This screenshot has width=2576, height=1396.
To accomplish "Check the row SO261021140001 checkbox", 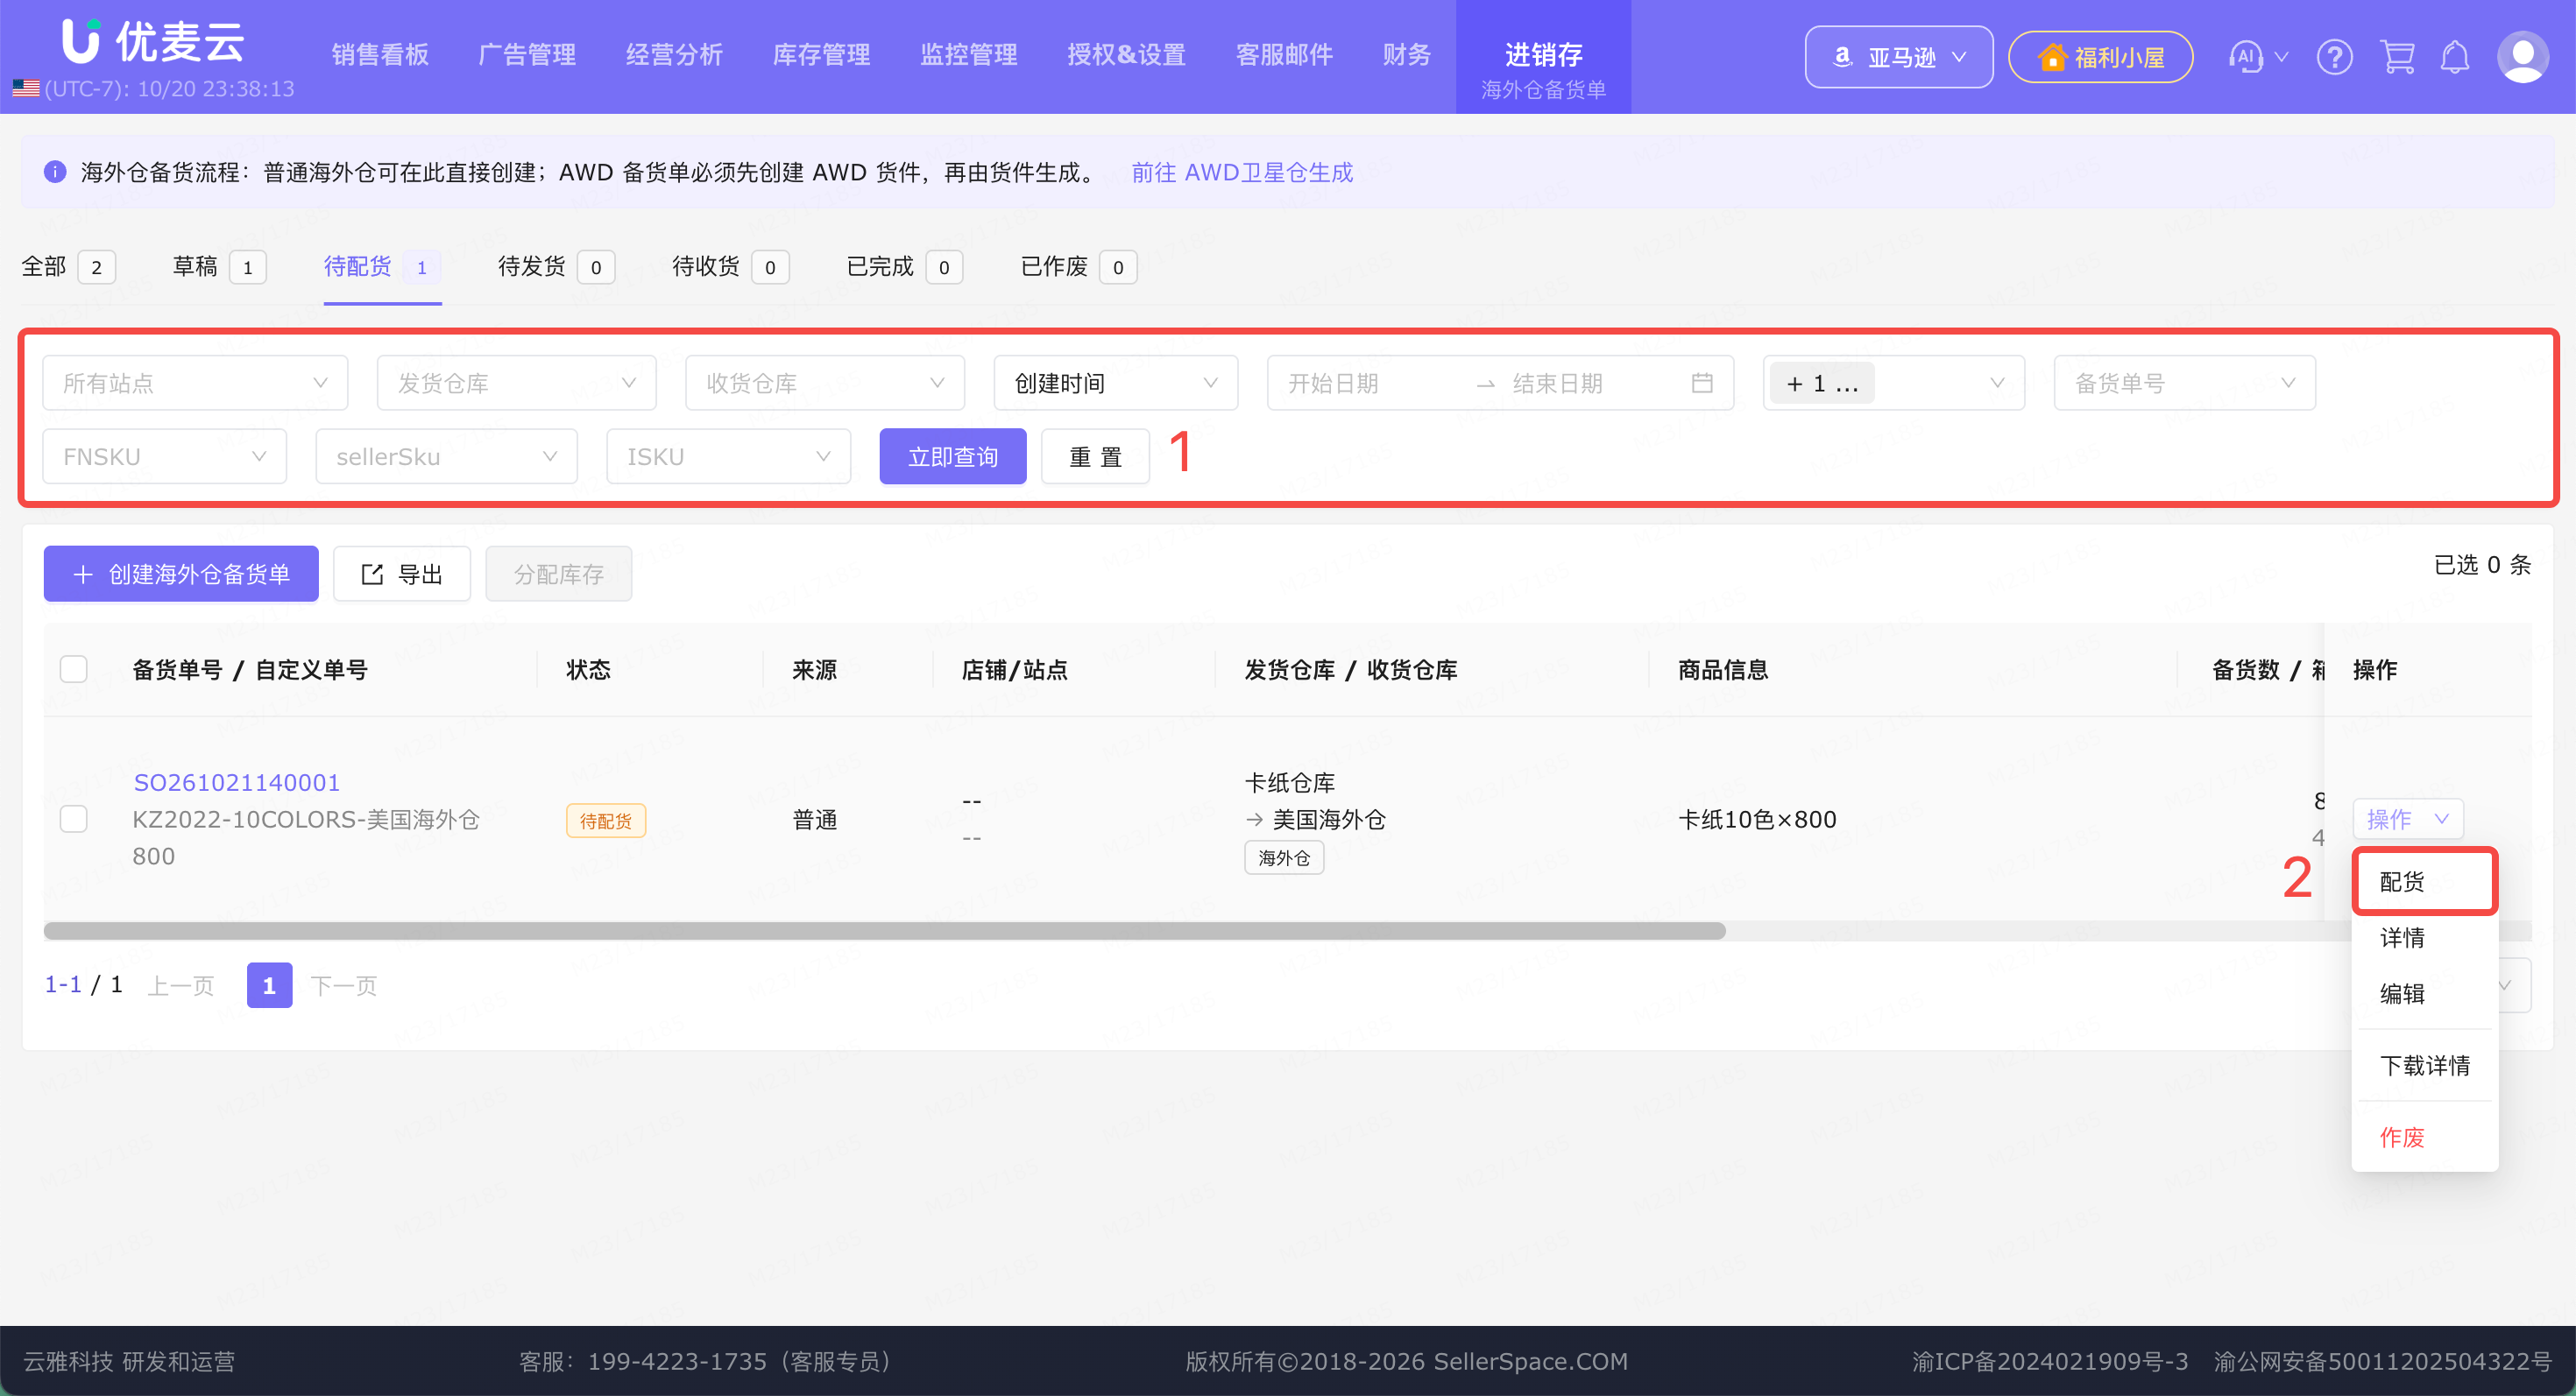I will click(74, 820).
